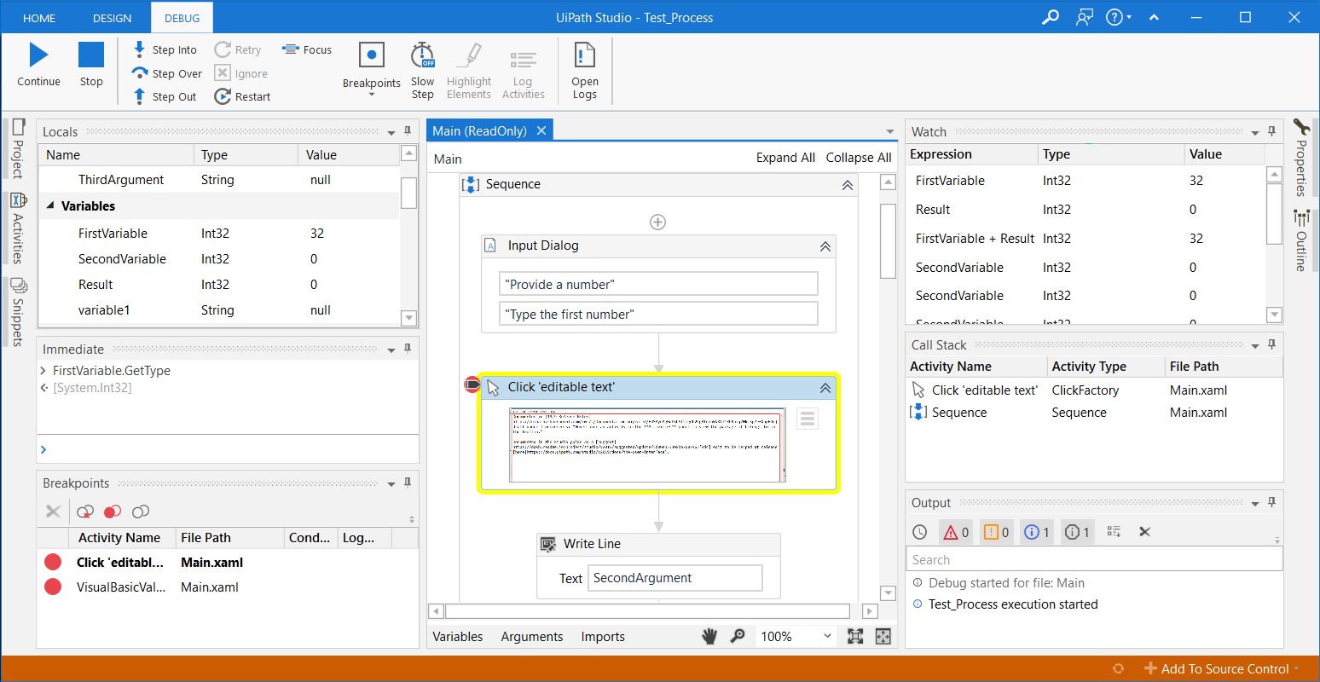Open the help menu icon
Viewport: 1320px width, 682px height.
tap(1118, 17)
